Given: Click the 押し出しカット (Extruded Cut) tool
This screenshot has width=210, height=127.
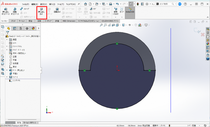Looking at the screenshot, I should (41, 11).
